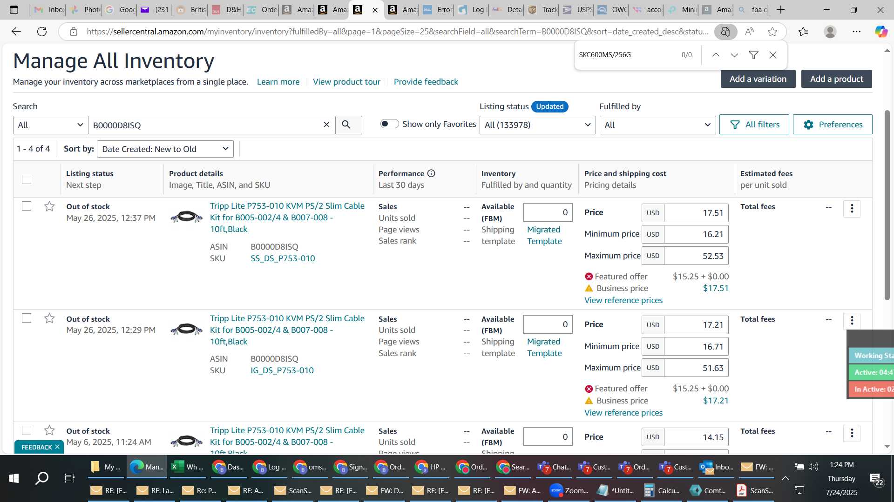Image resolution: width=894 pixels, height=502 pixels.
Task: Open find-on-page filter options funnel
Action: 753,55
